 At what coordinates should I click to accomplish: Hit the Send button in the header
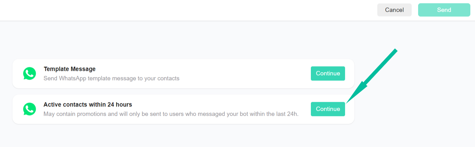(x=444, y=10)
